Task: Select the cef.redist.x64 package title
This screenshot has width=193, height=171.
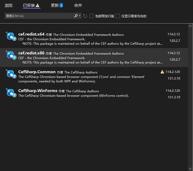Action: [x=31, y=34]
